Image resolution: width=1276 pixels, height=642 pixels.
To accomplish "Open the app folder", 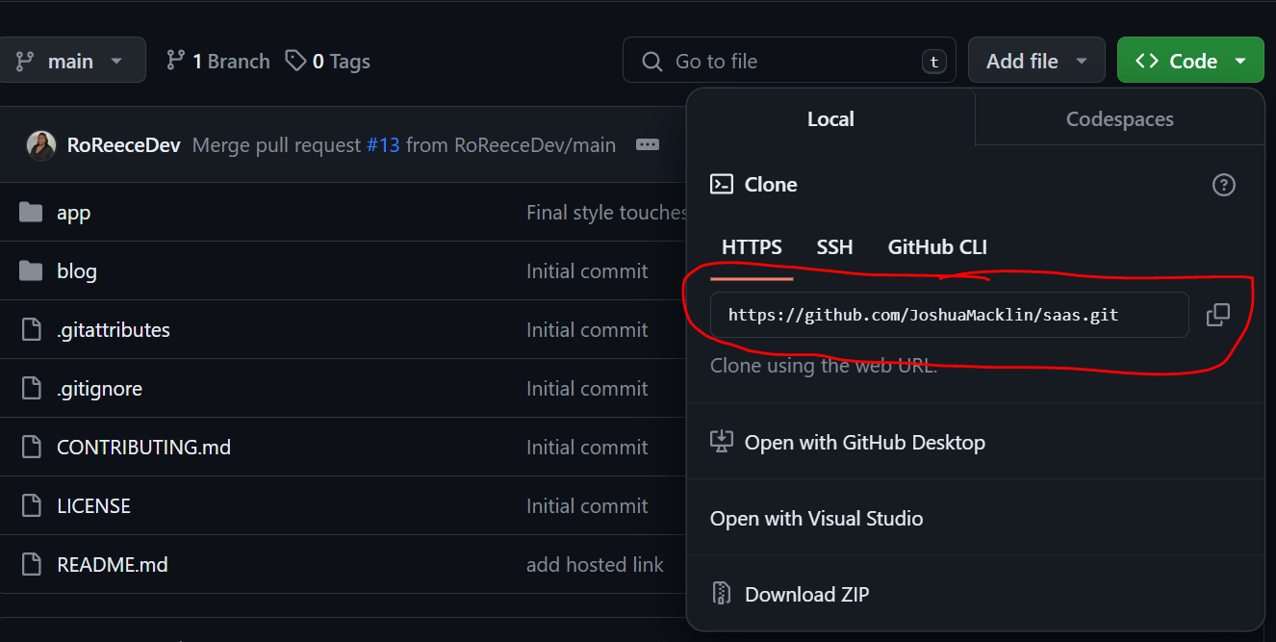I will 73,213.
